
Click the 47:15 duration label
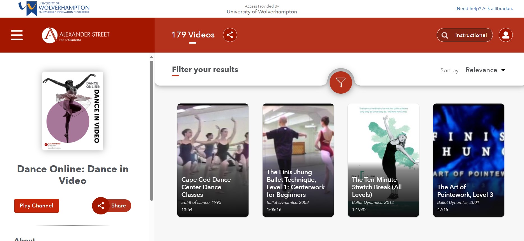[443, 209]
